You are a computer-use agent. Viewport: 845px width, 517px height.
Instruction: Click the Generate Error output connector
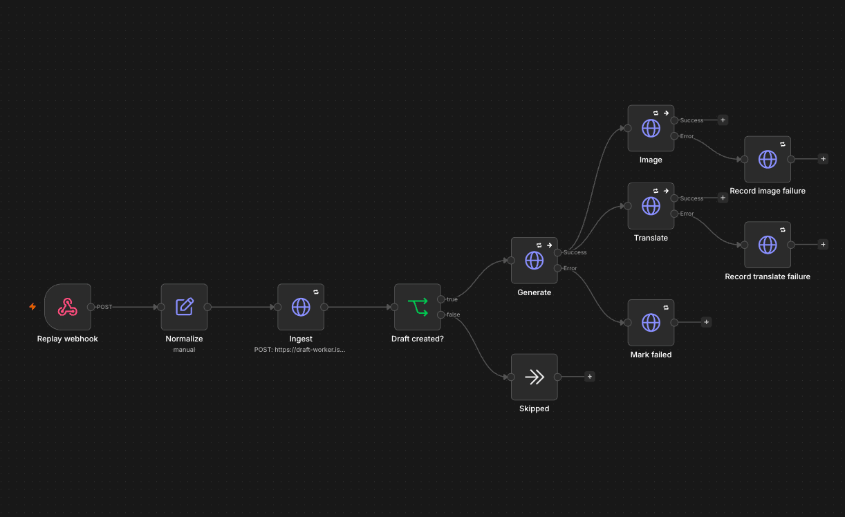click(558, 268)
